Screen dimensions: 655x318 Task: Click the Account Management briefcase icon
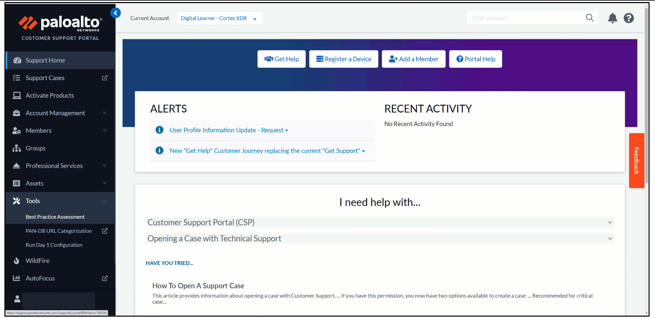click(x=16, y=113)
